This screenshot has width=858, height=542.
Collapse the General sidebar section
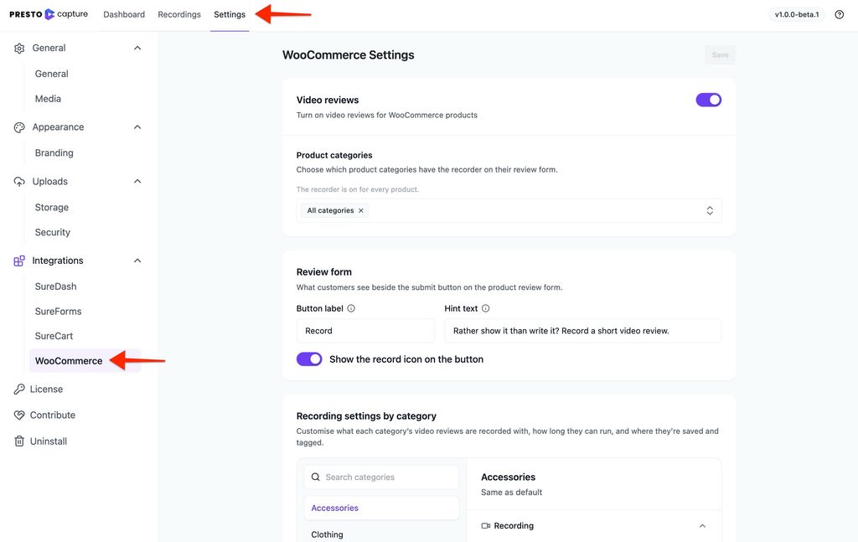click(137, 48)
